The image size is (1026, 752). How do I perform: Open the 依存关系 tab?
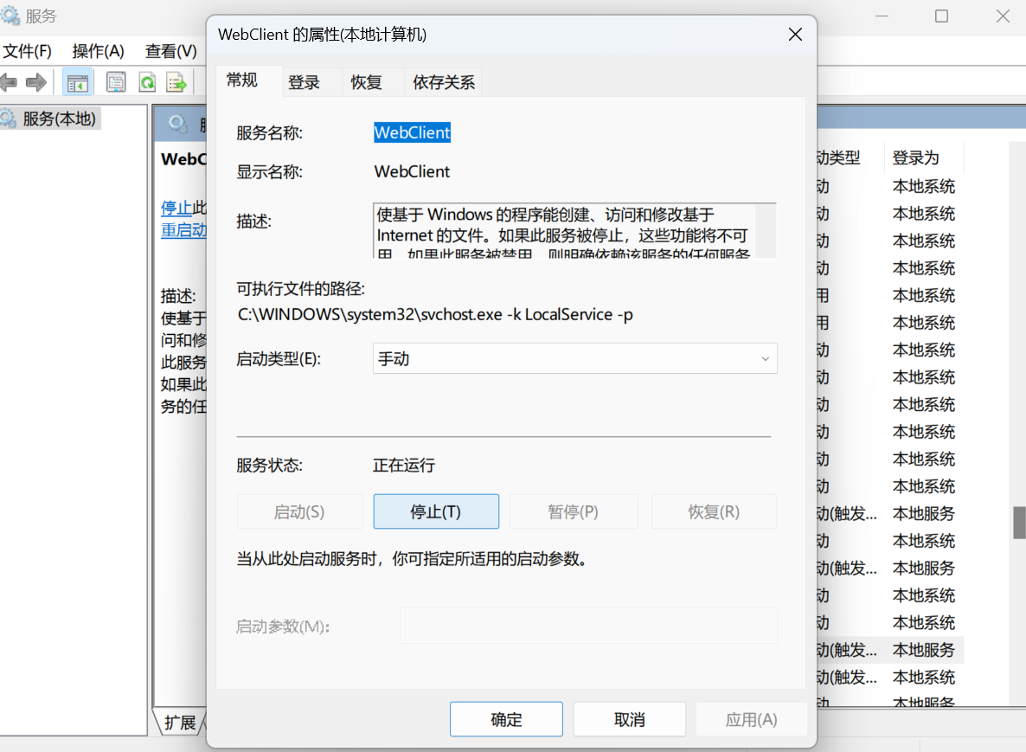[x=444, y=82]
